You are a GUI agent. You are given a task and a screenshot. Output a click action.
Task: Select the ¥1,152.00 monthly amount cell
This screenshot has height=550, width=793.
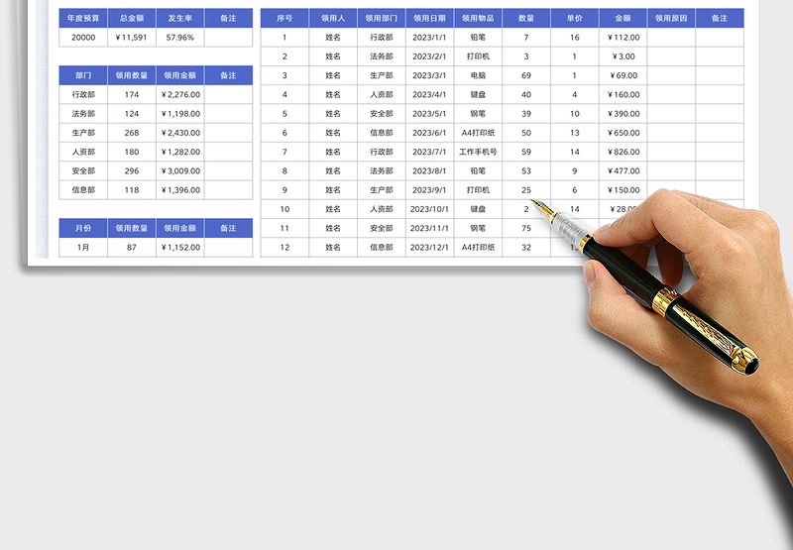[180, 247]
